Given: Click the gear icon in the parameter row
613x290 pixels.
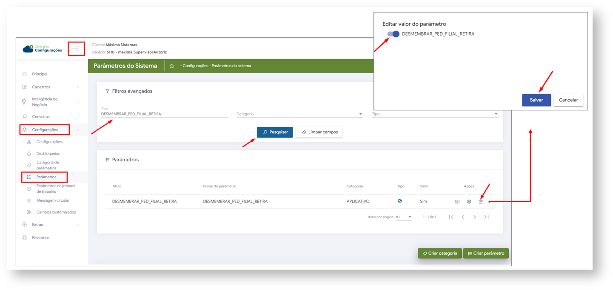Looking at the screenshot, I should click(469, 202).
